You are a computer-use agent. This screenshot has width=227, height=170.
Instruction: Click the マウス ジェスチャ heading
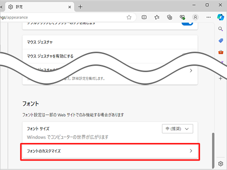(39, 42)
